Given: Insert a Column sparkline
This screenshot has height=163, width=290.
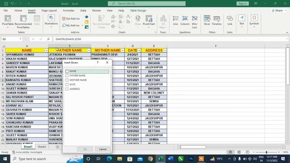Looking at the screenshot, I should 185,21.
